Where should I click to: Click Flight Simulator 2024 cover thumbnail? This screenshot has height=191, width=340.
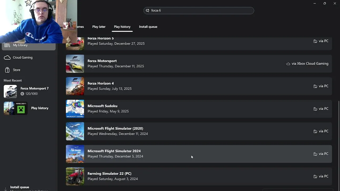[x=75, y=154]
